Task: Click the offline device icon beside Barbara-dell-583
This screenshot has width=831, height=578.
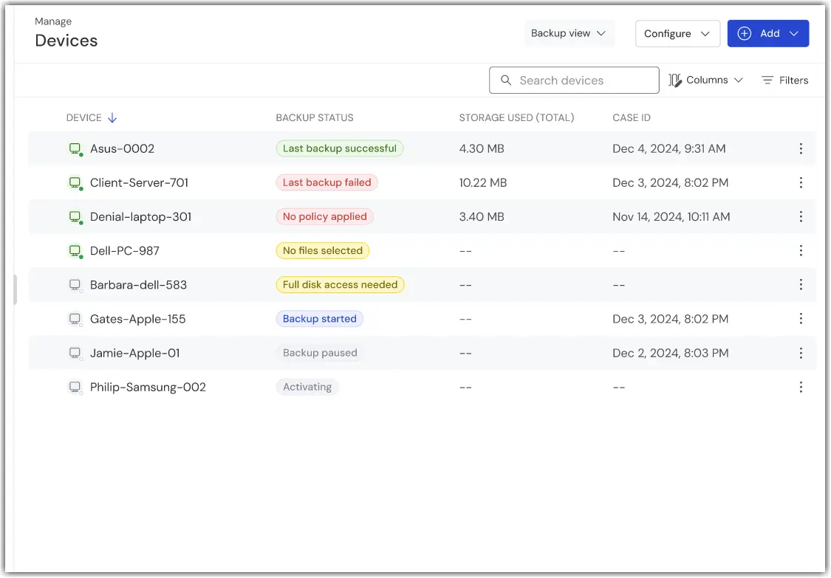Action: click(x=75, y=285)
